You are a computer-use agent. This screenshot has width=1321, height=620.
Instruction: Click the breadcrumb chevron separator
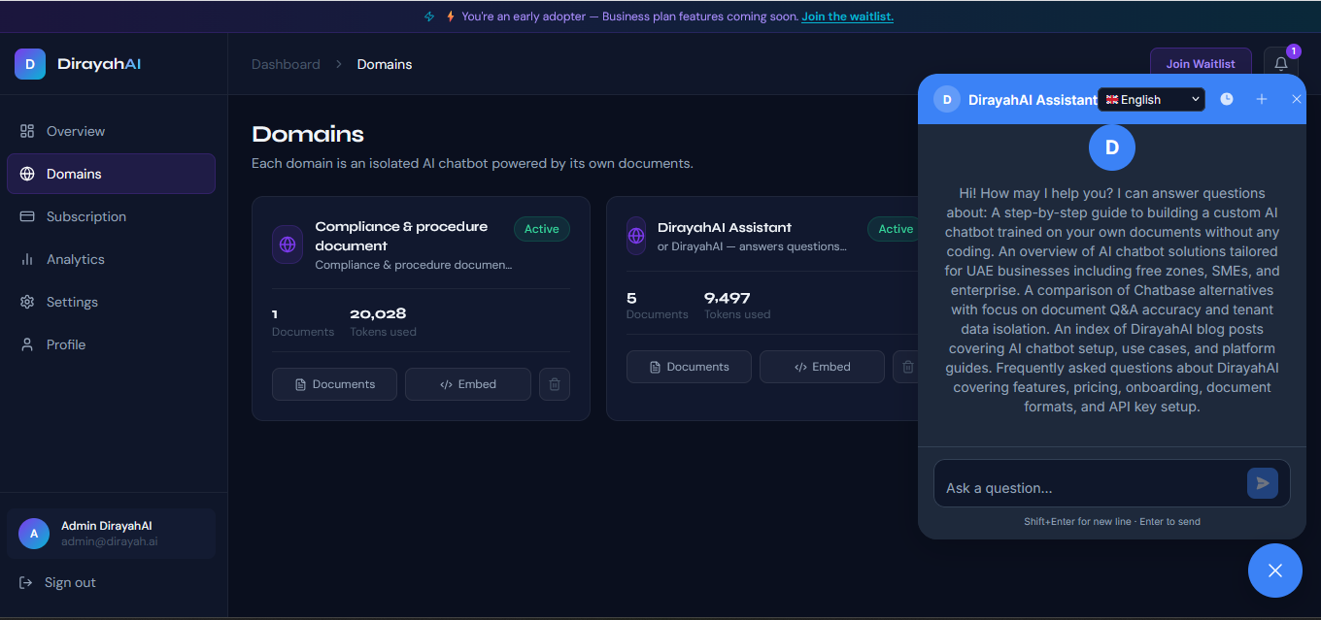pyautogui.click(x=339, y=64)
